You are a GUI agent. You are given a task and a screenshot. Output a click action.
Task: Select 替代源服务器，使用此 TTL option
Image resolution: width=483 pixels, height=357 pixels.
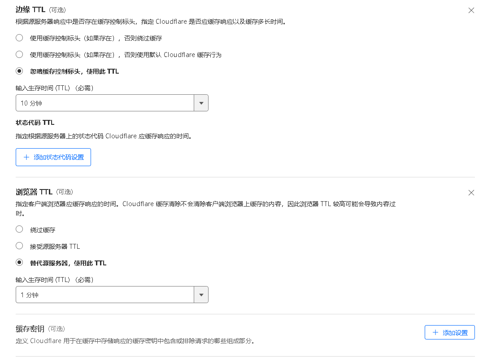tap(18, 262)
